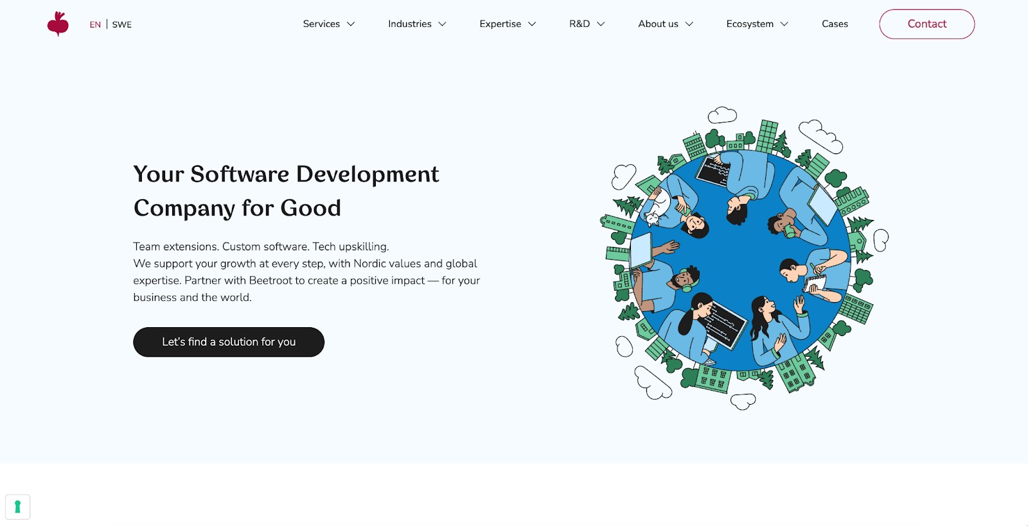Click the globe team illustration
This screenshot has width=1028, height=526.
click(x=744, y=258)
